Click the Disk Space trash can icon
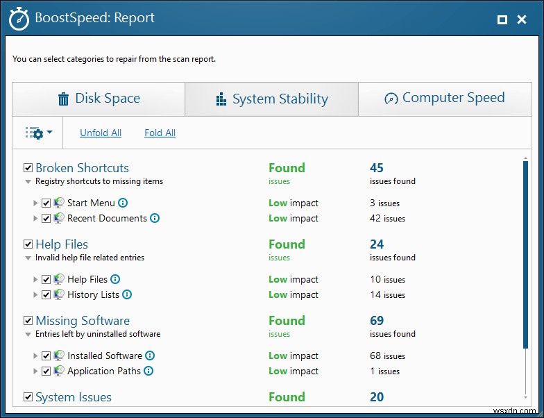The height and width of the screenshot is (418, 544). tap(63, 99)
